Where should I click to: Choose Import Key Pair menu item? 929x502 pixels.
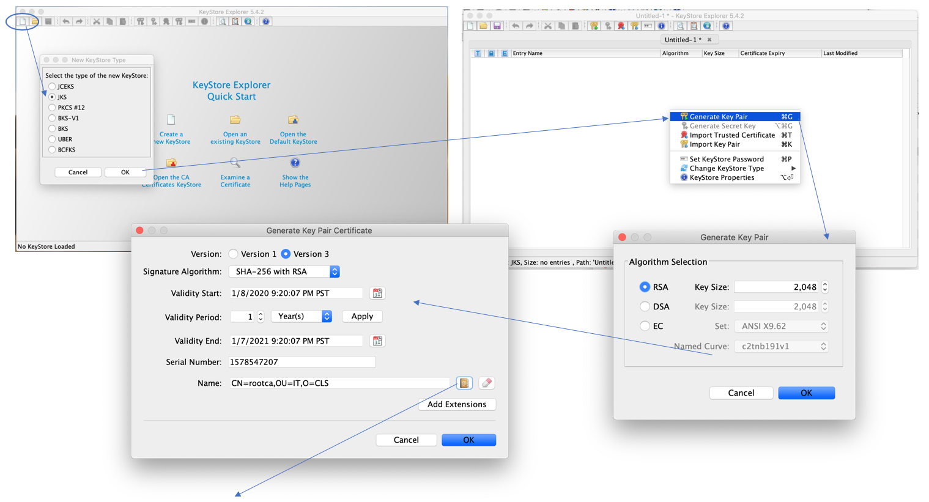click(x=735, y=144)
